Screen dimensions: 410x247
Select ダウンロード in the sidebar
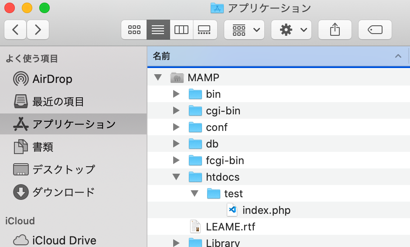(x=63, y=192)
